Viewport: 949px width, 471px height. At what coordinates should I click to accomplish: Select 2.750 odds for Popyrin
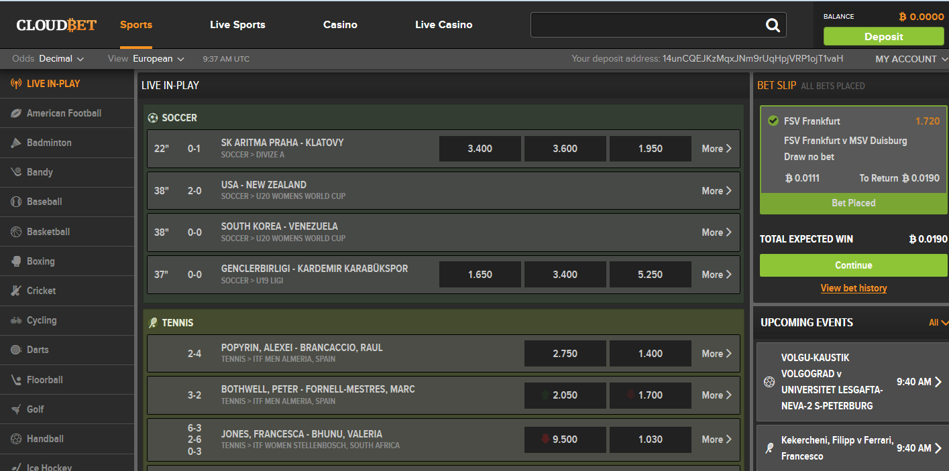click(565, 354)
